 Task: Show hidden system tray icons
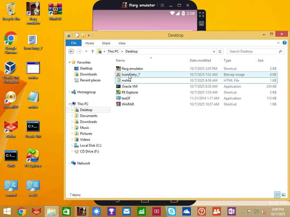[243, 212]
